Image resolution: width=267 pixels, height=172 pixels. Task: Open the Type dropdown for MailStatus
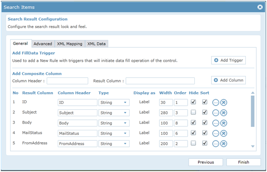(x=114, y=133)
